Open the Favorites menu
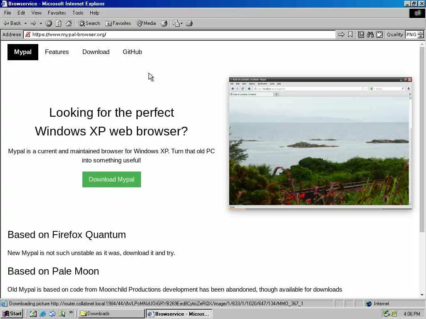Screen dimensions: 426x319 57,13
